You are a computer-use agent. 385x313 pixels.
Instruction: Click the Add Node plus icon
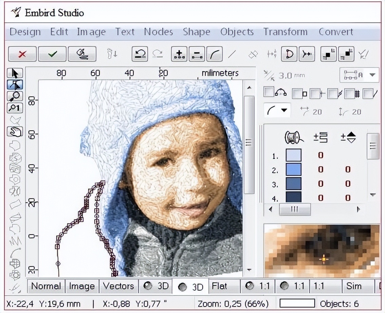(179, 54)
